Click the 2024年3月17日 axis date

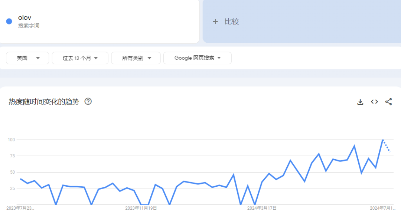[x=262, y=208]
